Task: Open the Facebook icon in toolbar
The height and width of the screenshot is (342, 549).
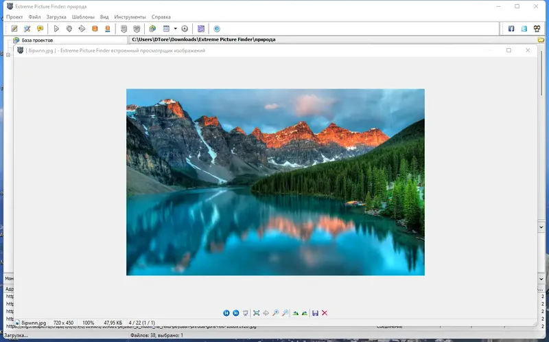Action: point(511,29)
